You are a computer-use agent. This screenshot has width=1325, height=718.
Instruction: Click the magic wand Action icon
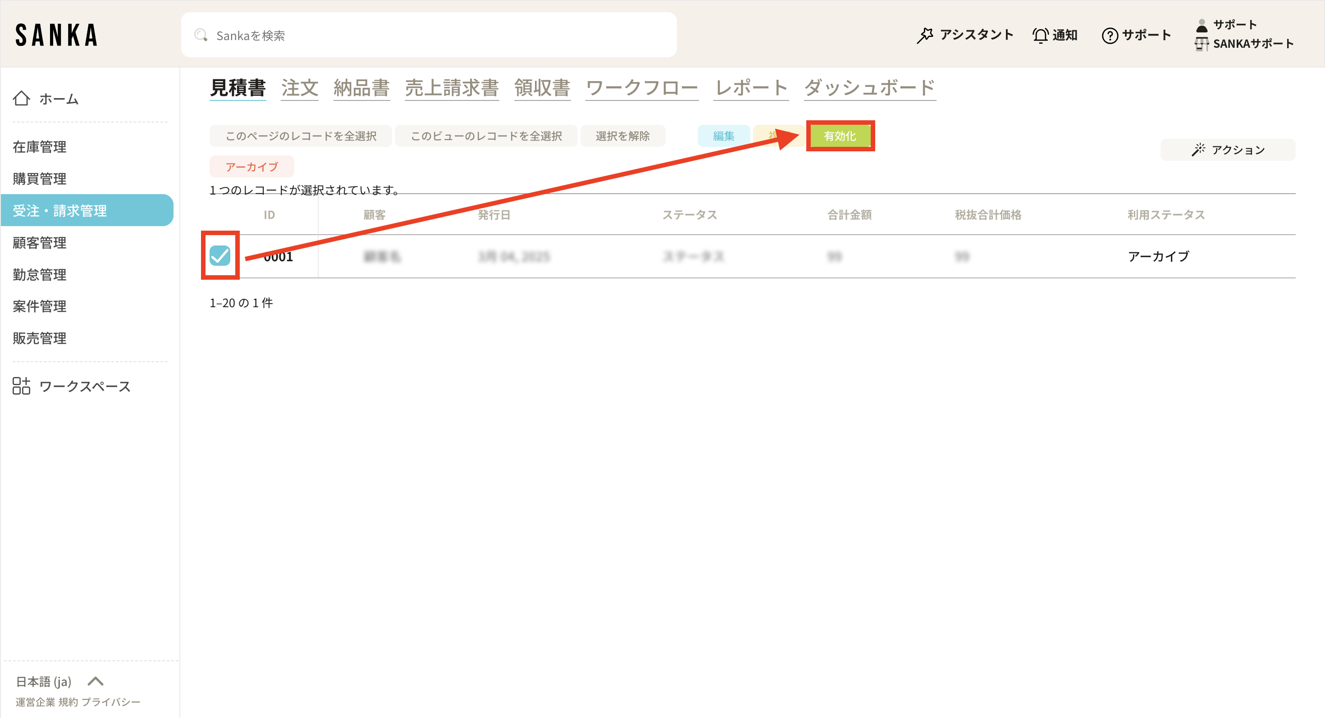point(1198,150)
